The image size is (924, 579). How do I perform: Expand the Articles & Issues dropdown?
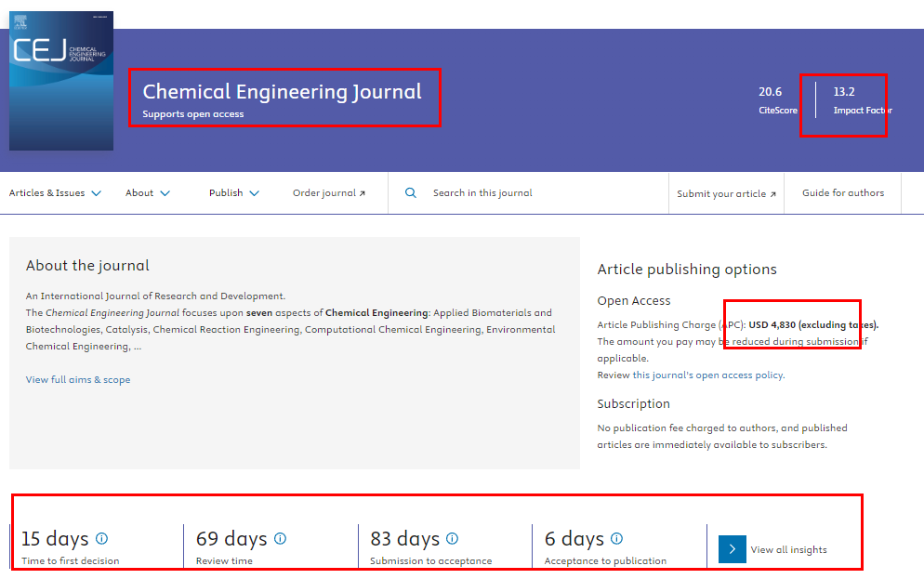pos(55,193)
